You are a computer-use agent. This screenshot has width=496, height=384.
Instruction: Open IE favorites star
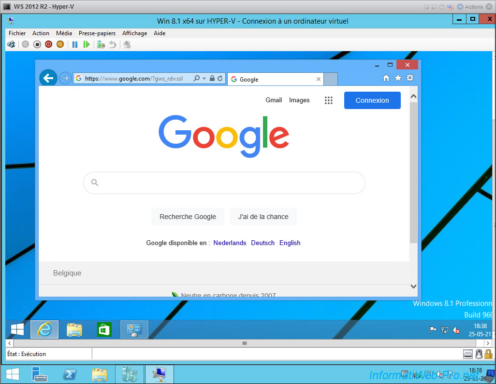(x=398, y=78)
